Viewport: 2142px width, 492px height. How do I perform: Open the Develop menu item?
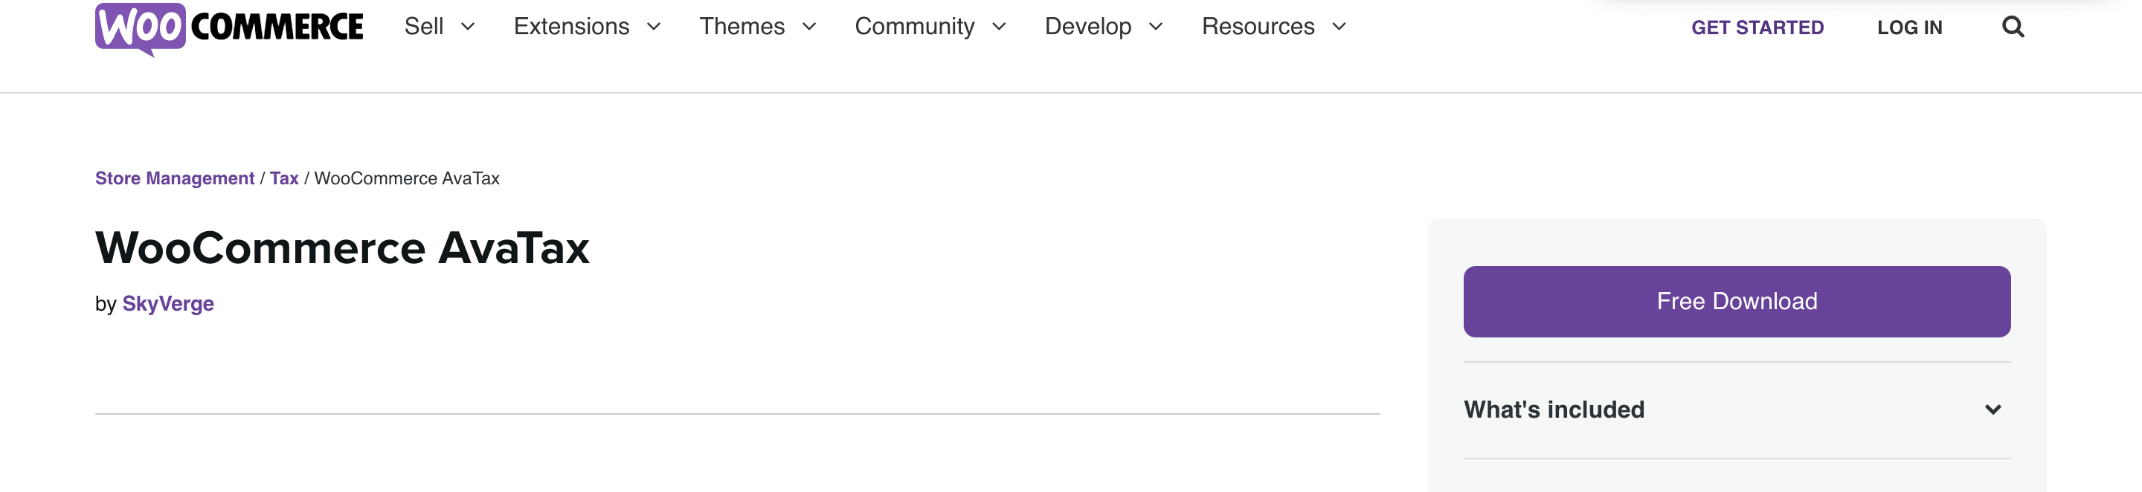pyautogui.click(x=1087, y=27)
